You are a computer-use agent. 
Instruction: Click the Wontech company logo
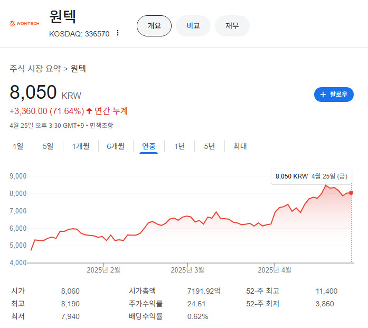tap(24, 23)
